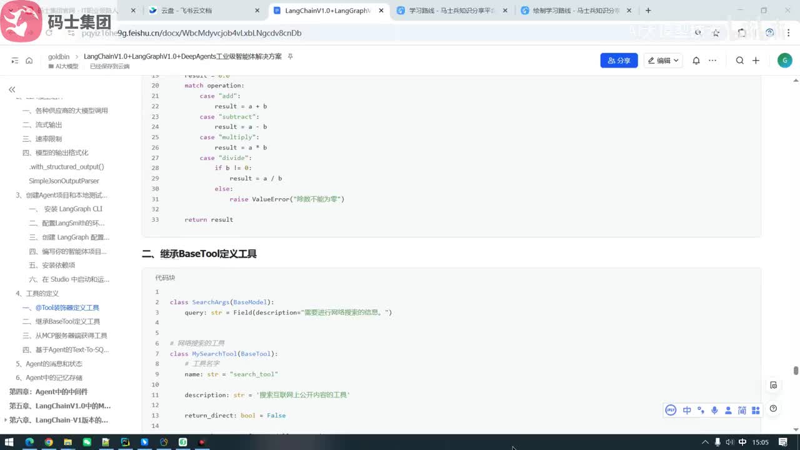Go to 安装依赖项 outline item
This screenshot has width=800, height=450.
pyautogui.click(x=52, y=265)
